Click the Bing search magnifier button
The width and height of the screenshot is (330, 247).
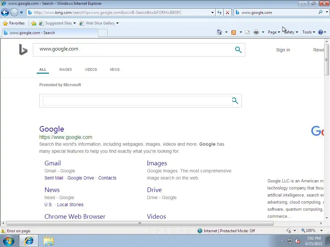238,50
